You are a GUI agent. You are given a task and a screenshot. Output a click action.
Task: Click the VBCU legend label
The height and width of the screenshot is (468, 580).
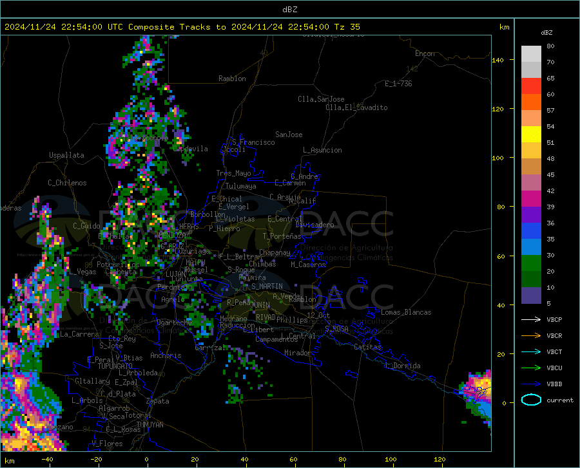coord(554,368)
